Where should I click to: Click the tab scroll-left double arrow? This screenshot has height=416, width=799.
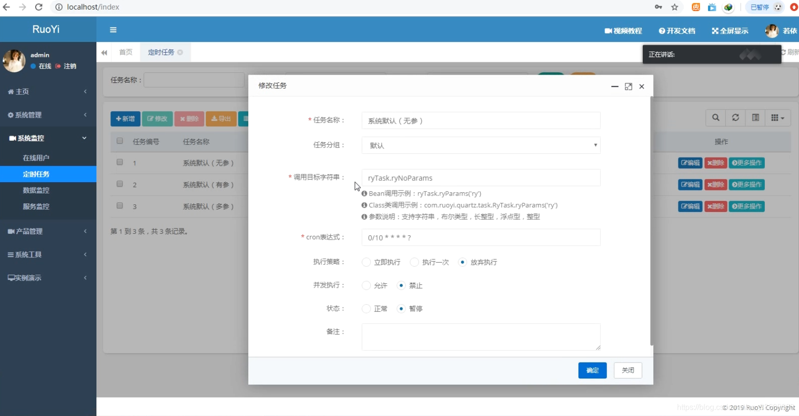[x=104, y=53]
